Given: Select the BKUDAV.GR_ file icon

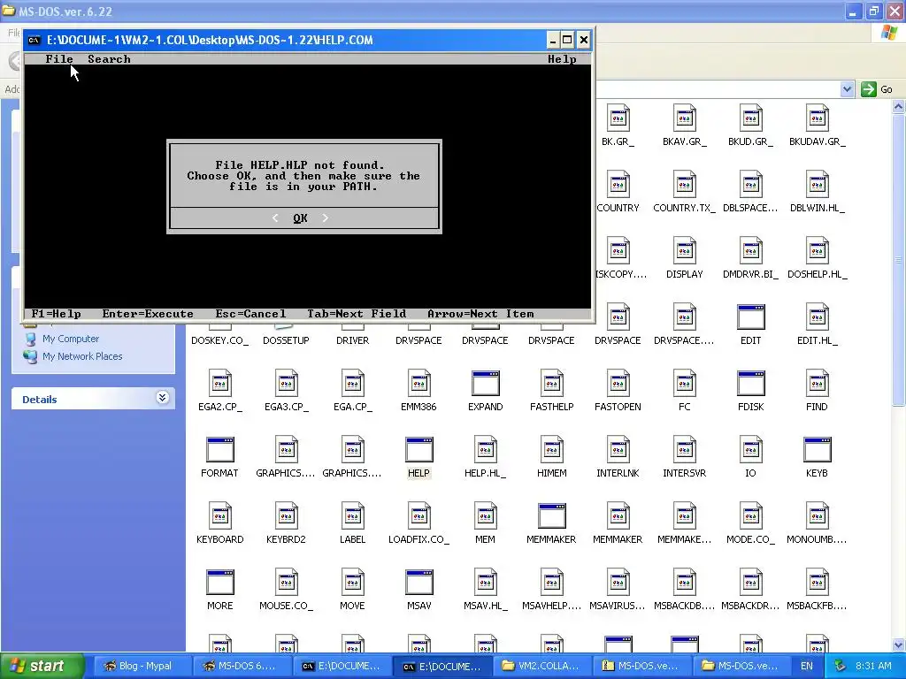Looking at the screenshot, I should 817,118.
